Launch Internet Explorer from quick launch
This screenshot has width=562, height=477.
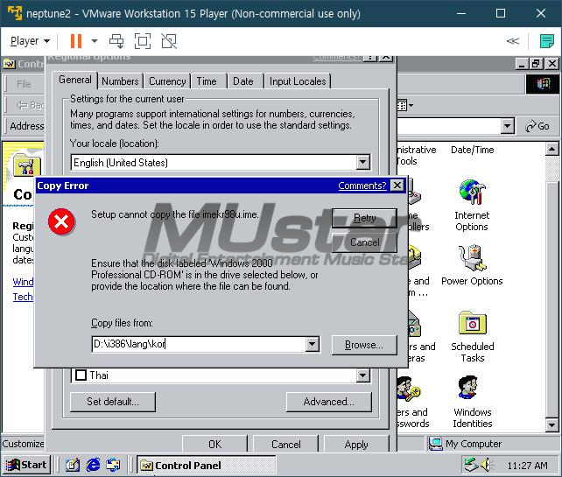tap(93, 465)
